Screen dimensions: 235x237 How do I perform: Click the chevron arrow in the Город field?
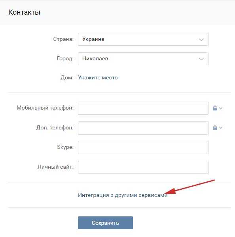coord(201,59)
